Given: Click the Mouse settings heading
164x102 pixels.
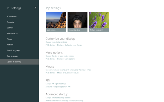Looking at the screenshot, I should (50, 67).
